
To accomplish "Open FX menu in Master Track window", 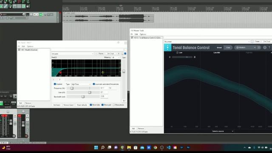I will tap(132, 34).
